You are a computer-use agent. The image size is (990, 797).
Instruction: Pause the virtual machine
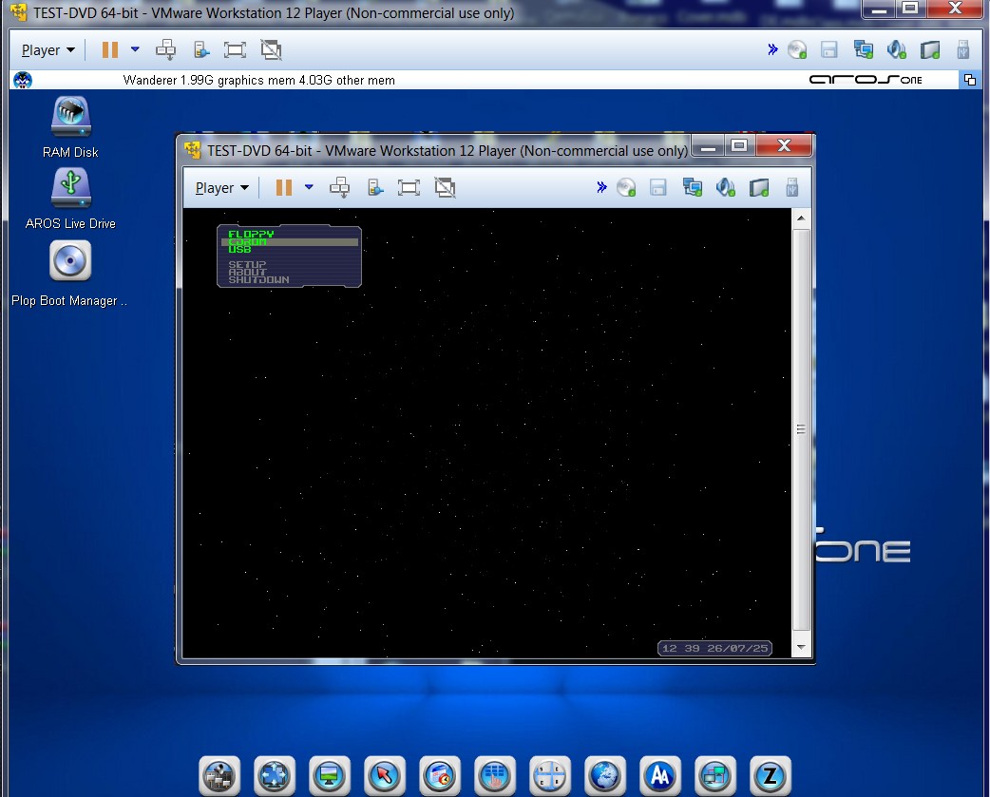pyautogui.click(x=283, y=187)
